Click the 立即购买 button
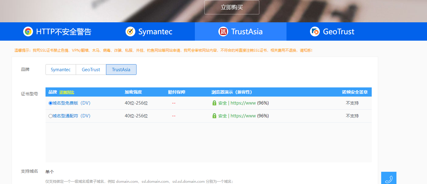 pos(232,7)
